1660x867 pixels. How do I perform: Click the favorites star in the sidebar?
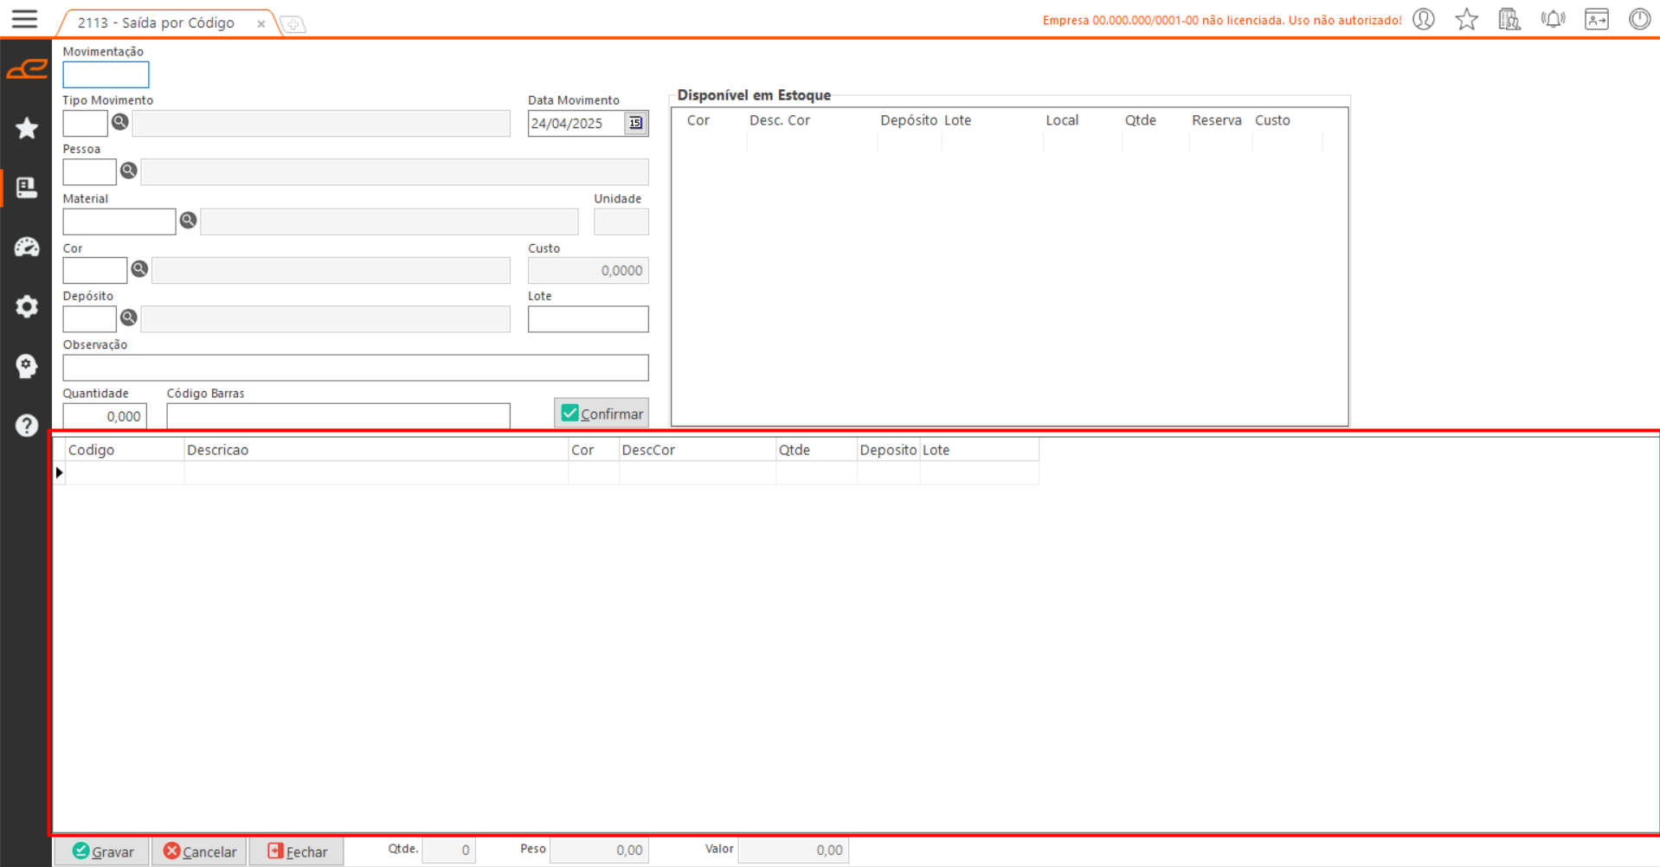click(x=27, y=128)
